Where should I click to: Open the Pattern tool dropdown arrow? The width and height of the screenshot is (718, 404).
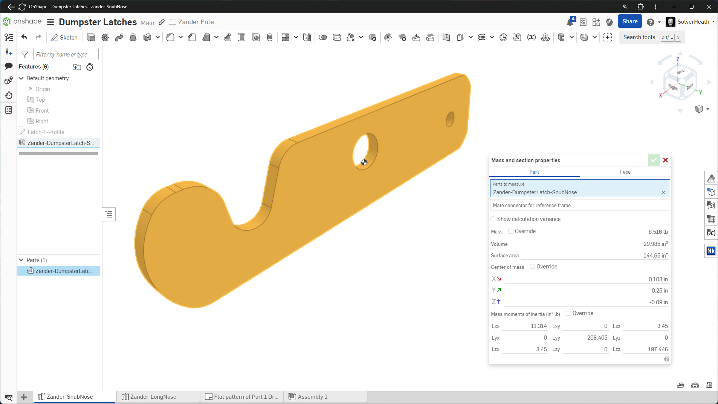tap(296, 37)
